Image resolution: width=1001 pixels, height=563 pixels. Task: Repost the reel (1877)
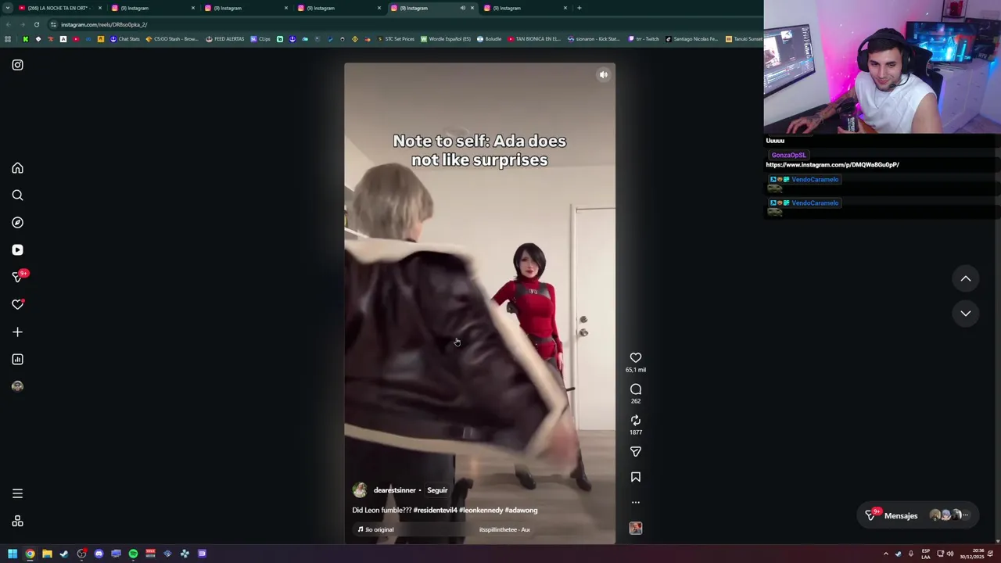tap(636, 421)
